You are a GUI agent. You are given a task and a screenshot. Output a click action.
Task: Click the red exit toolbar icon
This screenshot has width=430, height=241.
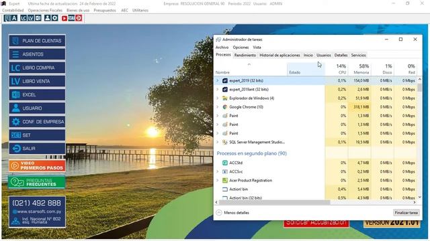[x=79, y=18]
